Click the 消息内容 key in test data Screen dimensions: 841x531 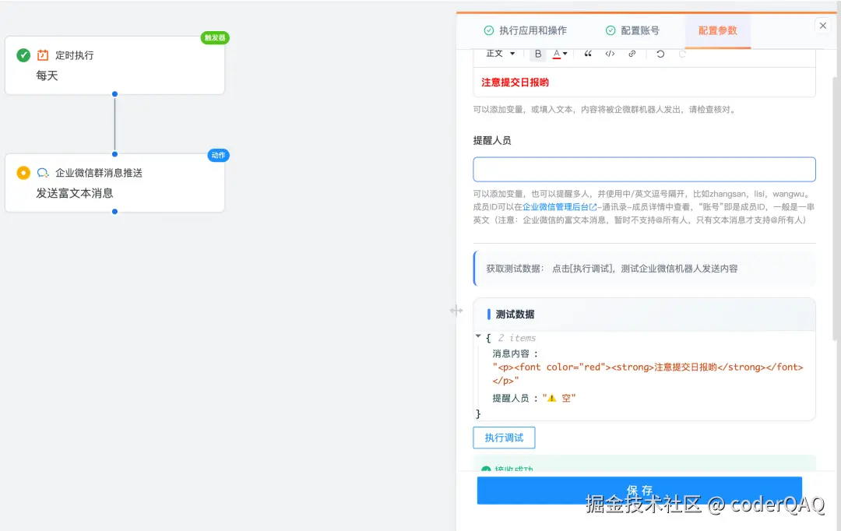(511, 353)
